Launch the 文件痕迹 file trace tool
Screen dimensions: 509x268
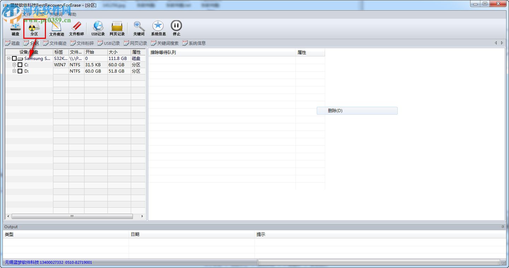click(57, 28)
